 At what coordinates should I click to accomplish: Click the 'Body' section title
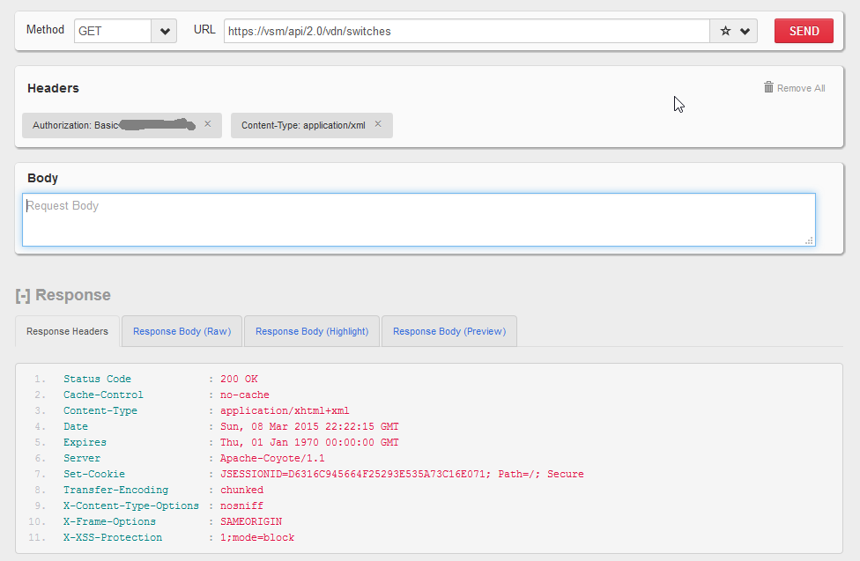click(43, 178)
